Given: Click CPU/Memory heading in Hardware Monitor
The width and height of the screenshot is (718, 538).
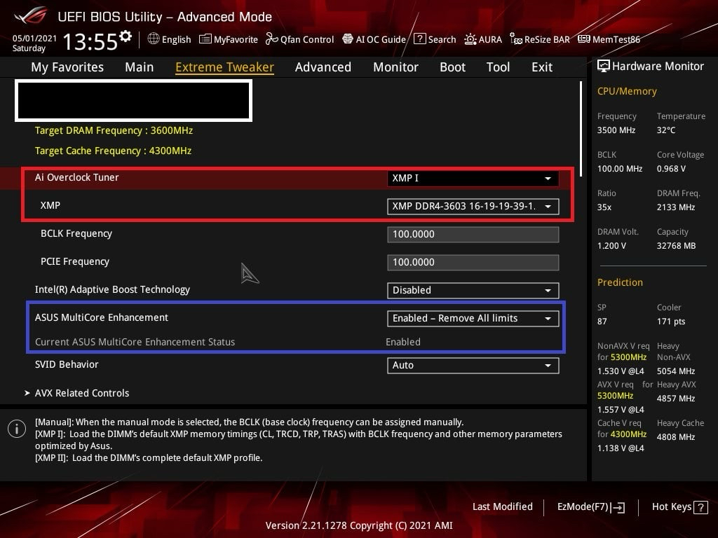Looking at the screenshot, I should tap(627, 92).
